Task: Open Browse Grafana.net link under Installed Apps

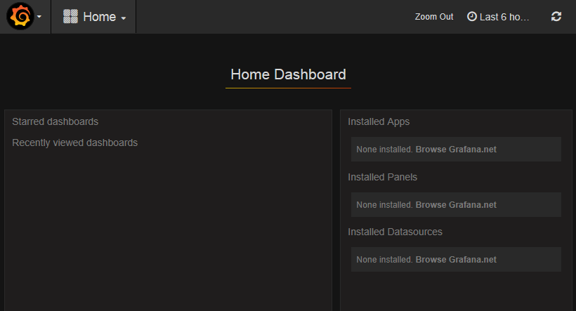Action: [456, 150]
